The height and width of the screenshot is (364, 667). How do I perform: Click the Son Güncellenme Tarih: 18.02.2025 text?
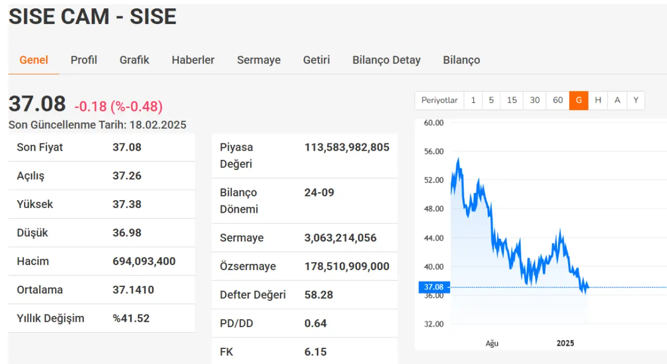click(x=97, y=125)
